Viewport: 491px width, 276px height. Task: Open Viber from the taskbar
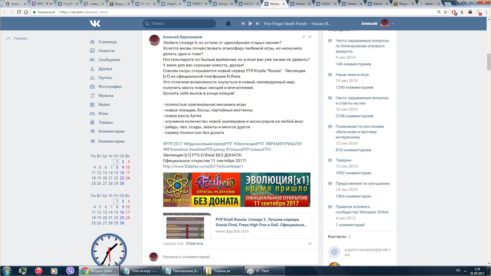click(70, 271)
